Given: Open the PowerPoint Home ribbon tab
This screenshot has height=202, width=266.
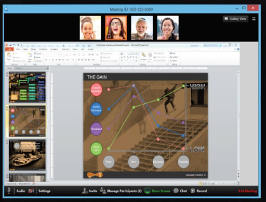Looking at the screenshot, I should pyautogui.click(x=18, y=49).
